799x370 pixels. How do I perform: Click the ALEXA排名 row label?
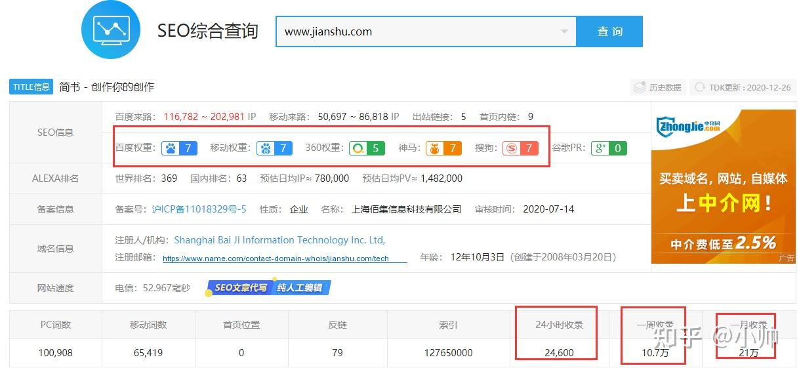click(56, 178)
